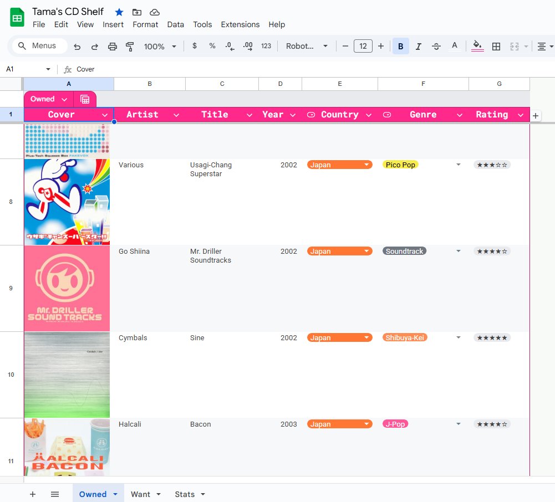Click the undo arrow icon
This screenshot has width=555, height=502.
[x=77, y=47]
